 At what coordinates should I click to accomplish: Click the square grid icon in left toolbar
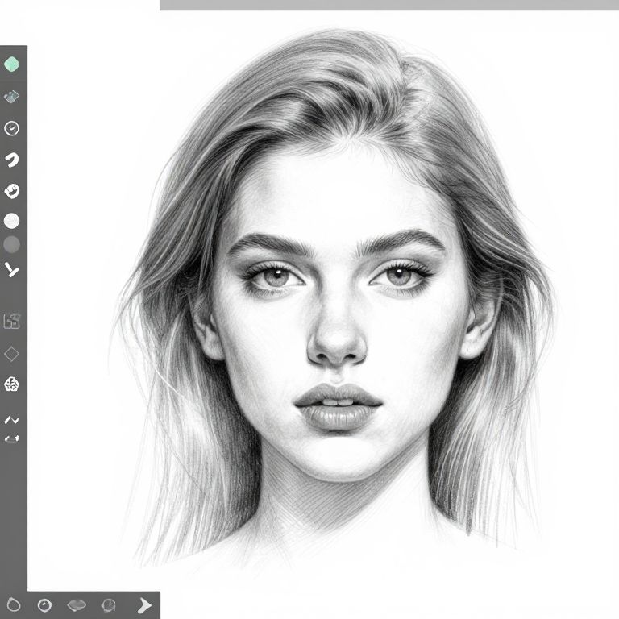11,322
